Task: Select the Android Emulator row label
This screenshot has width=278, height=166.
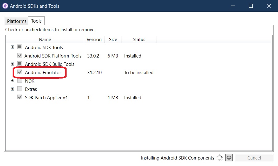Action: coord(43,73)
